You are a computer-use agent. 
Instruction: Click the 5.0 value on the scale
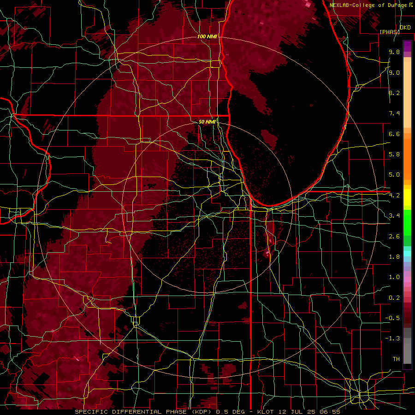(x=394, y=175)
